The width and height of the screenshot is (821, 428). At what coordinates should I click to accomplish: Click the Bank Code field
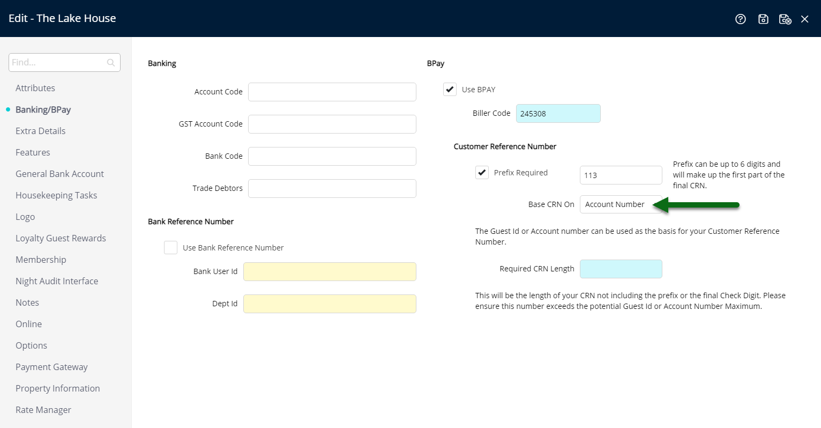click(332, 156)
